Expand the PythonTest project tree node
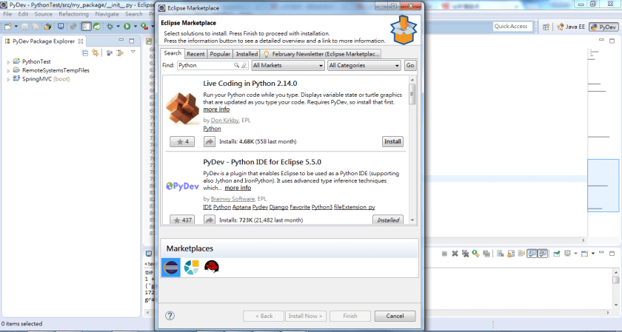622x332 pixels. point(8,61)
